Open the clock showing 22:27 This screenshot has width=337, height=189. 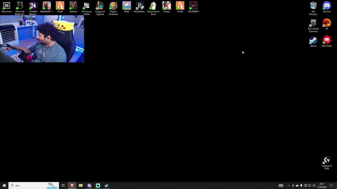pyautogui.click(x=322, y=186)
